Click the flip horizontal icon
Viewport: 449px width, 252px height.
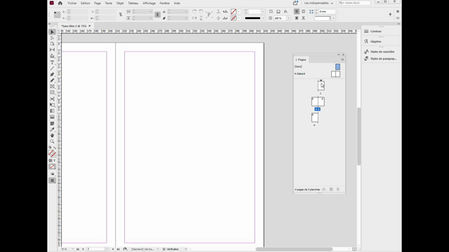(x=194, y=18)
